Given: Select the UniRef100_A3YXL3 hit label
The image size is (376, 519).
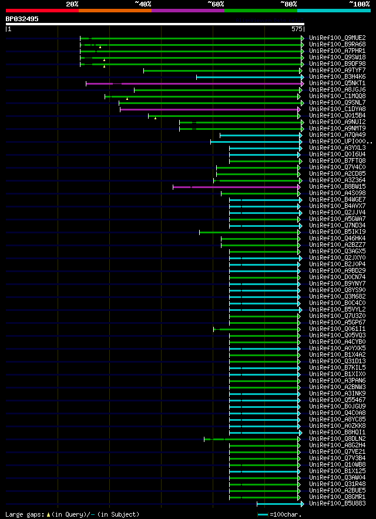Looking at the screenshot, I should 337,148.
